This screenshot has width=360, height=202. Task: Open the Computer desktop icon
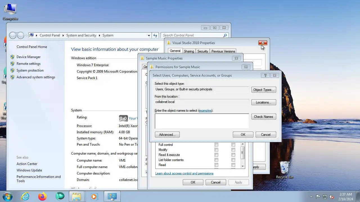coord(10,12)
